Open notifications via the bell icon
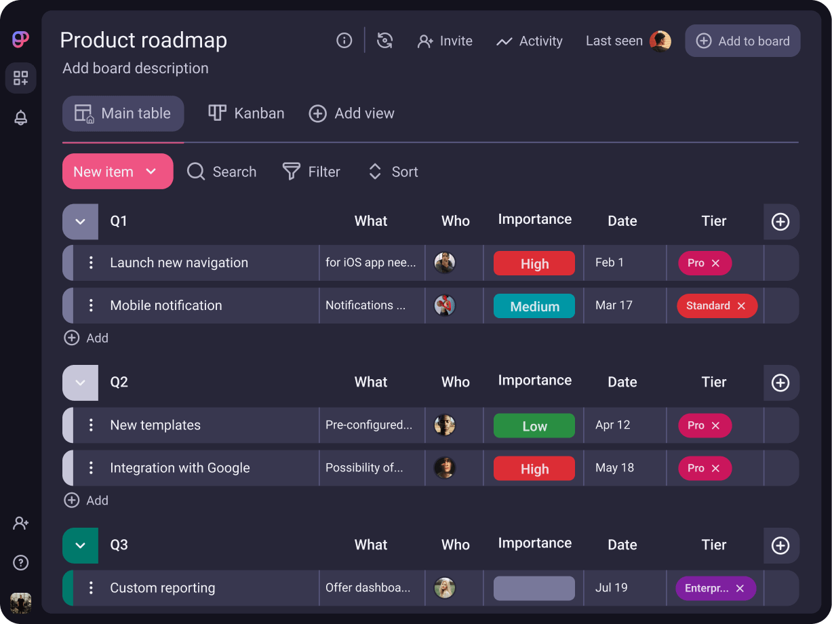This screenshot has width=832, height=624. click(x=20, y=117)
